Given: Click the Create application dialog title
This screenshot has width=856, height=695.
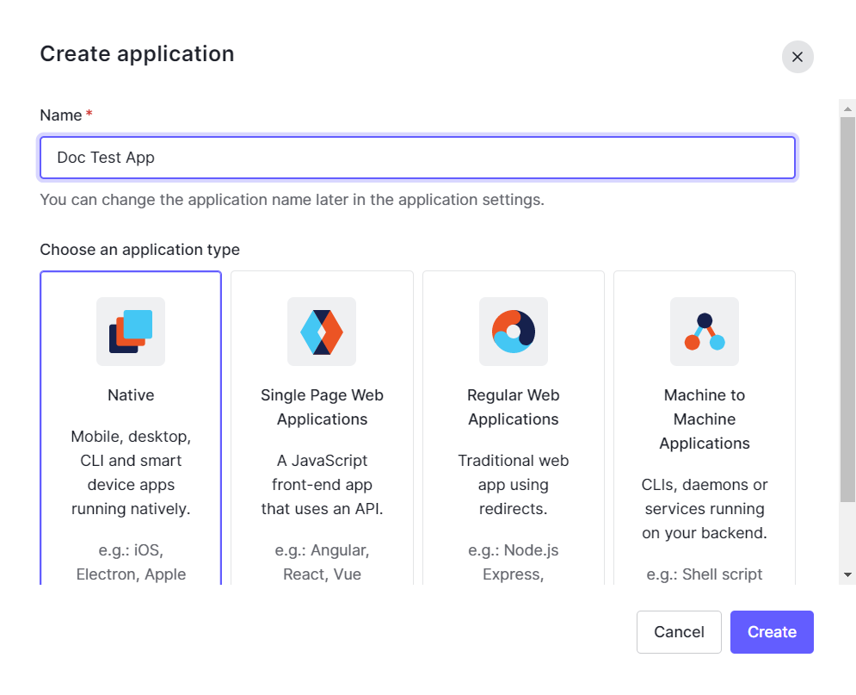Looking at the screenshot, I should [137, 53].
